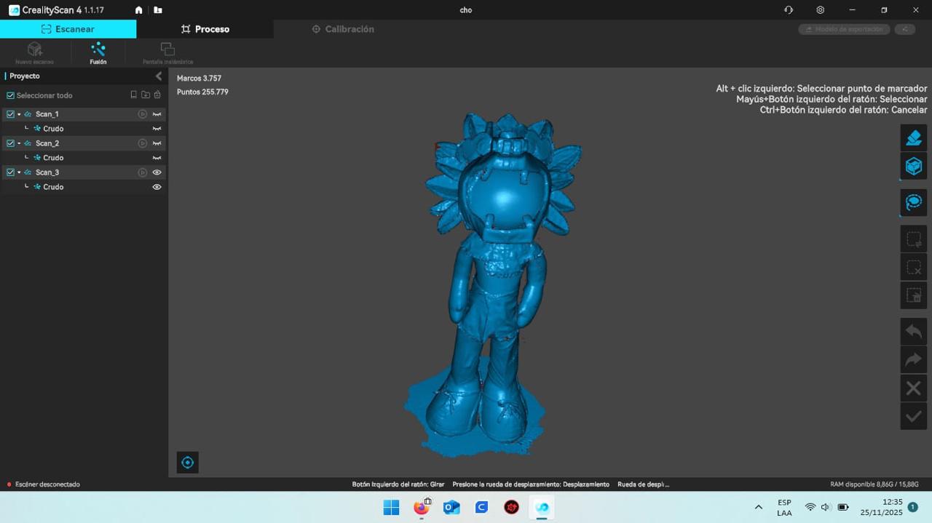This screenshot has width=932, height=523.
Task: Uncheck the Scan_1 checkbox
Action: point(10,114)
